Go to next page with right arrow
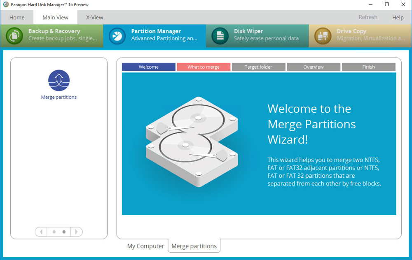Viewport: 412px width, 260px height. [x=76, y=232]
